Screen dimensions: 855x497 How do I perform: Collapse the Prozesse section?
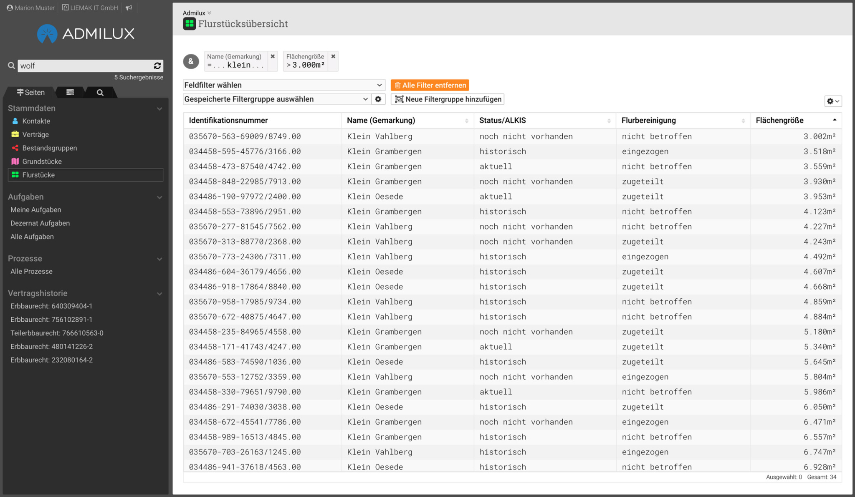pos(159,259)
